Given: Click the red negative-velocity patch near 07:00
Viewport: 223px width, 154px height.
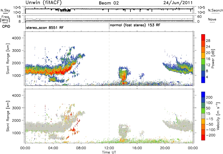Looking at the screenshot, I should pos(73,130).
